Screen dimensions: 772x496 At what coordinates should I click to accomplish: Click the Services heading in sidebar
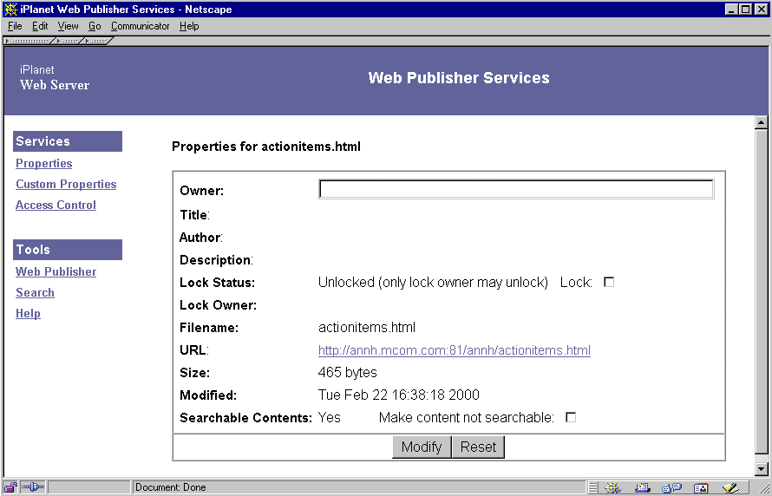pyautogui.click(x=68, y=141)
